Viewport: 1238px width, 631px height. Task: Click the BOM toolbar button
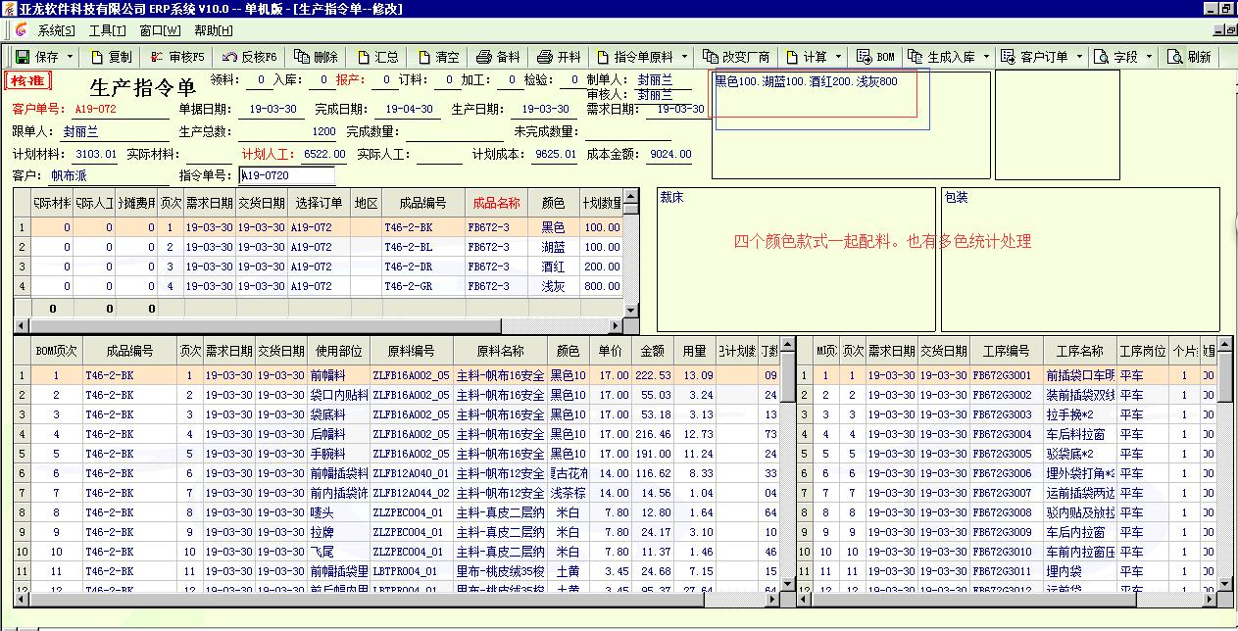(875, 57)
